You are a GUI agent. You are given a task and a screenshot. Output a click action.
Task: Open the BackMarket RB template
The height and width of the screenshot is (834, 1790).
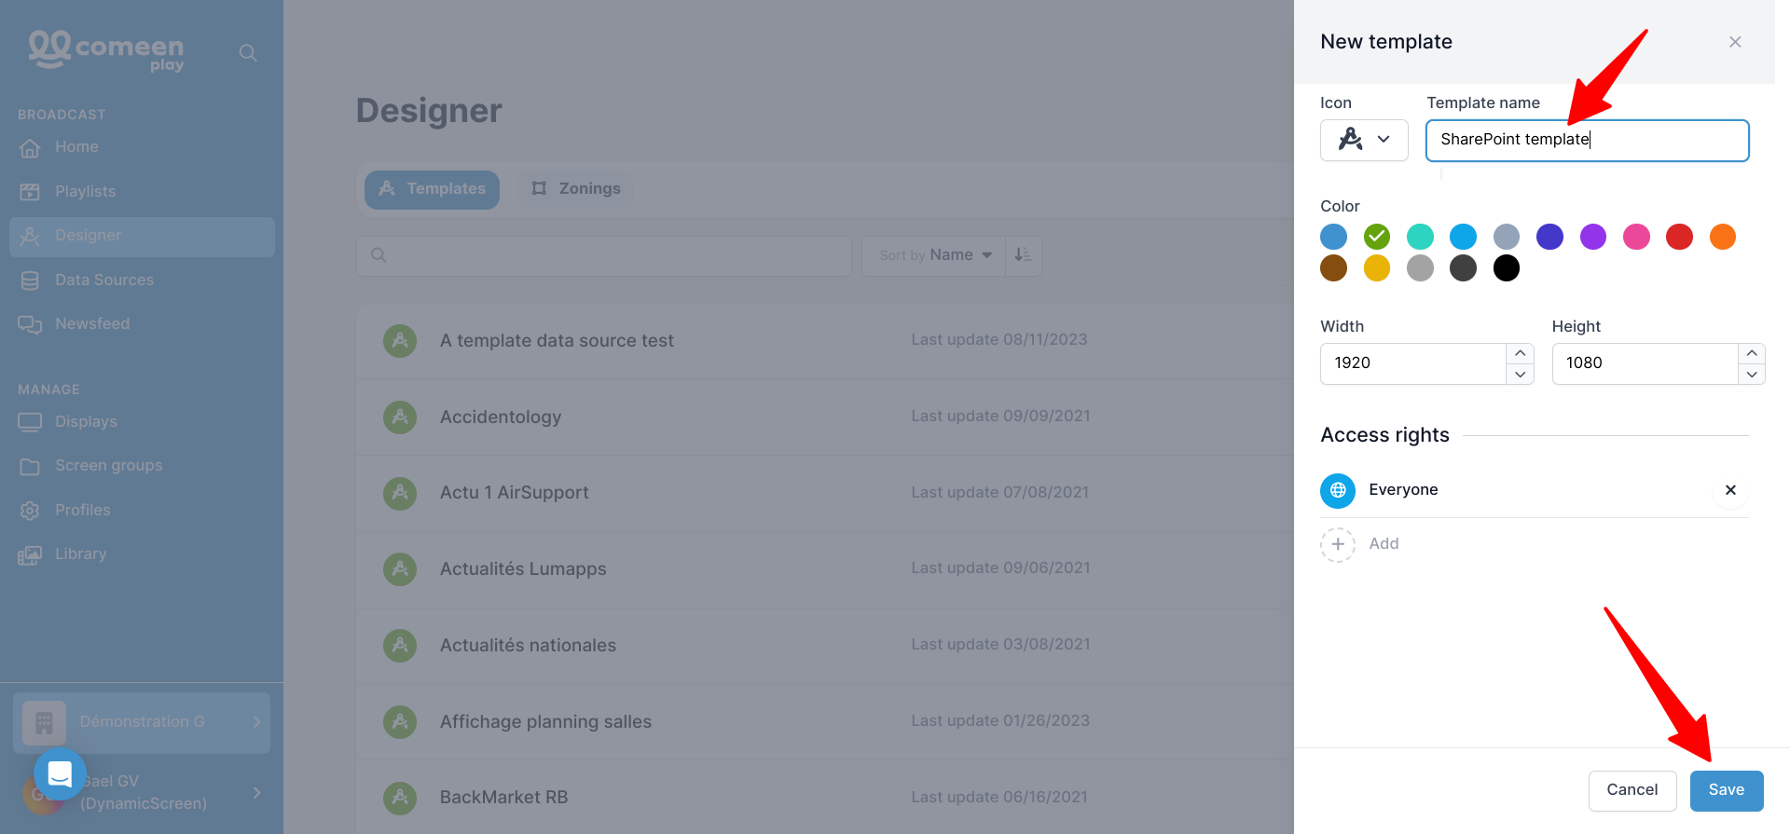825,798
